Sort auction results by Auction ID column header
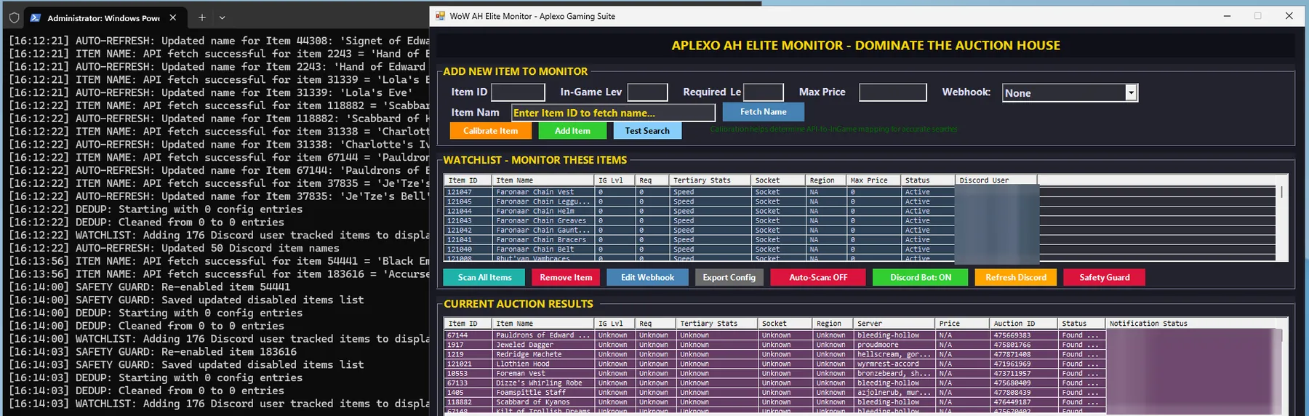 pyautogui.click(x=1023, y=324)
